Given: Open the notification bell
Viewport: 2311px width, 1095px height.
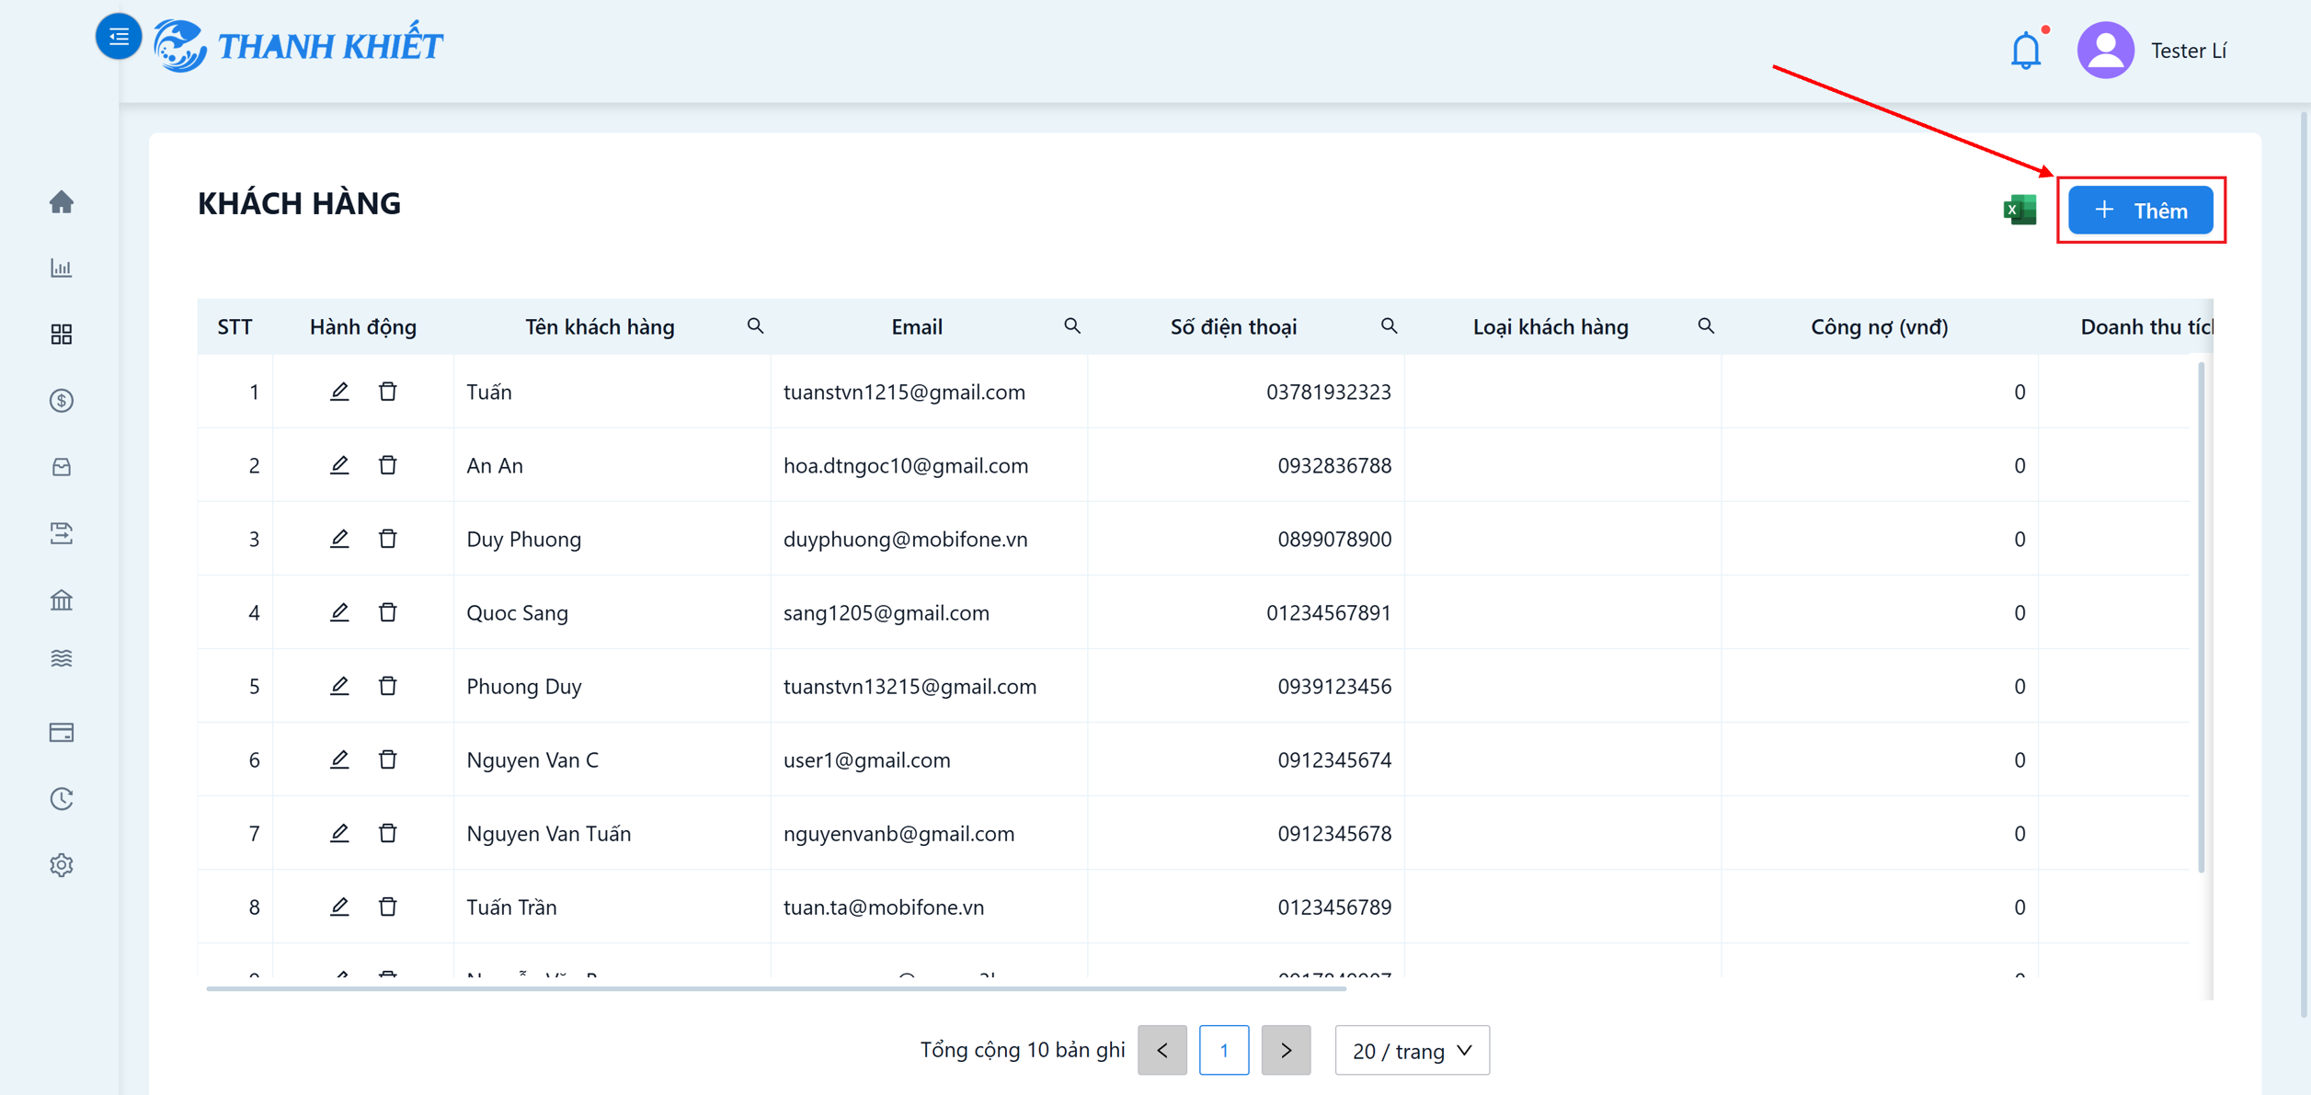Looking at the screenshot, I should (x=2025, y=51).
